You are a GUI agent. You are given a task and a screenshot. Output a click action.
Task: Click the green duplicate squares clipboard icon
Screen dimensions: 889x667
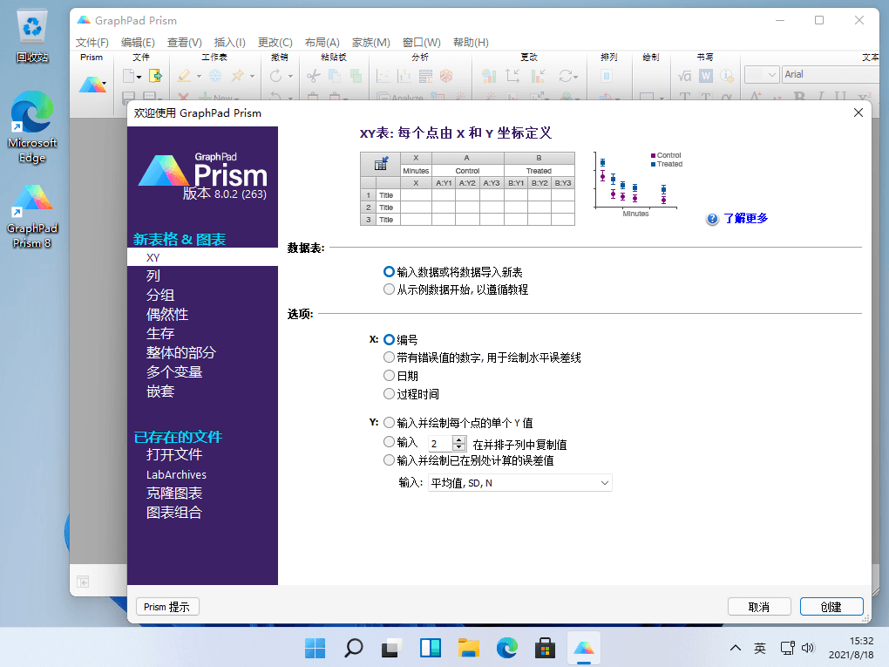coord(356,76)
